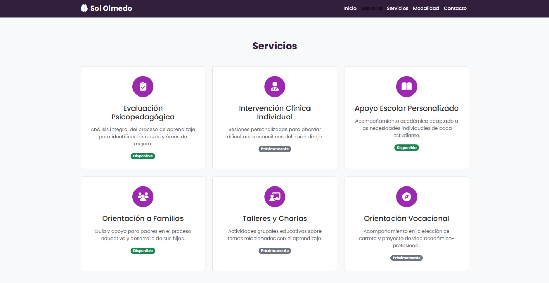549x283 pixels.
Task: Select the Talleres y Charlas heading
Action: coord(274,218)
